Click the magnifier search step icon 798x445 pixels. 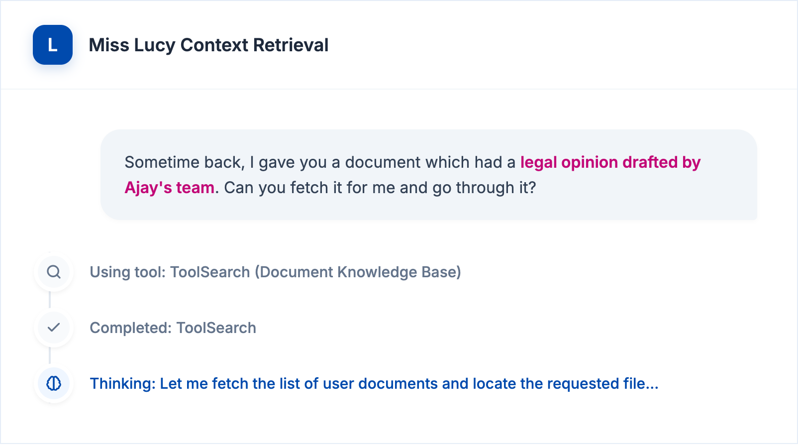coord(54,272)
